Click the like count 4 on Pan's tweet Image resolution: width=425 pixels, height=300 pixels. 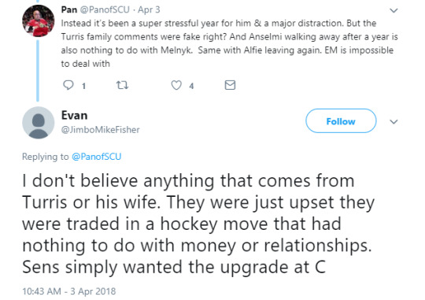(191, 87)
